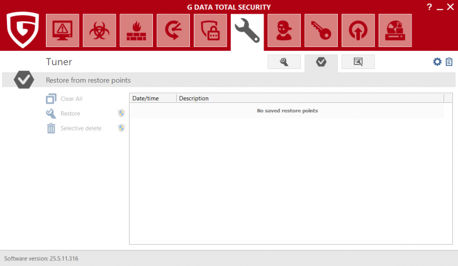The height and width of the screenshot is (266, 458).
Task: Click the admin shield beside Restore
Action: (121, 114)
